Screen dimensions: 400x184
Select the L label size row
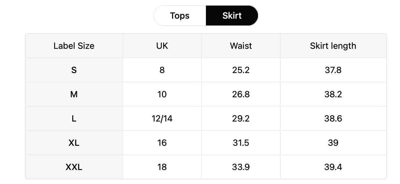pyautogui.click(x=206, y=118)
